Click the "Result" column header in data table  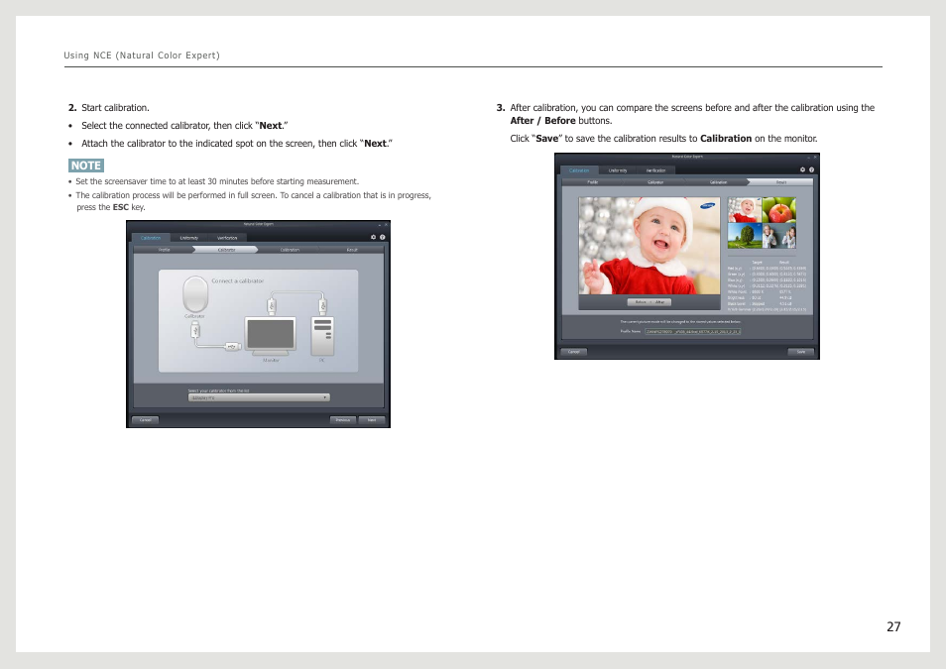[x=784, y=263]
